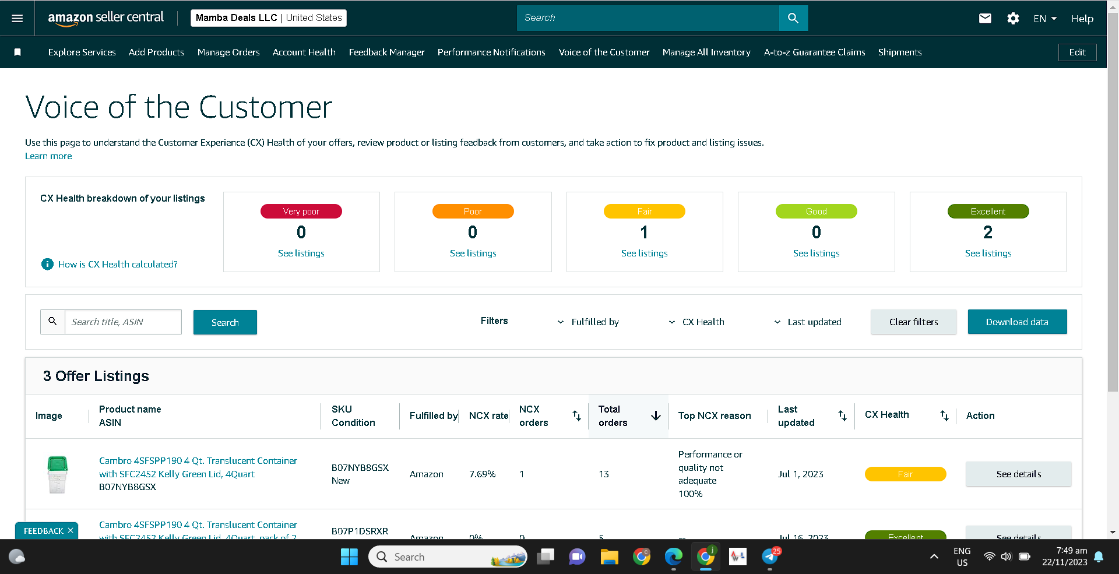This screenshot has height=574, width=1119.
Task: Click the magnifier icon in listing search box
Action: tap(52, 322)
